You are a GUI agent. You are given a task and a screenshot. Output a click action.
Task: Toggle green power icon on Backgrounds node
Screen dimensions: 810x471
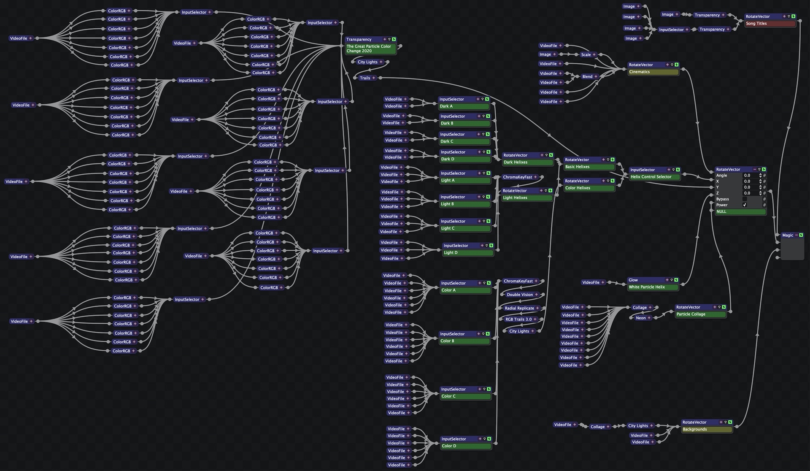(730, 422)
